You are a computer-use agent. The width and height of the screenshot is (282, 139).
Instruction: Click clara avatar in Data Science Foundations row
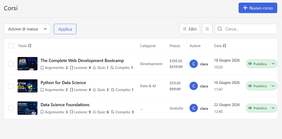click(x=194, y=108)
